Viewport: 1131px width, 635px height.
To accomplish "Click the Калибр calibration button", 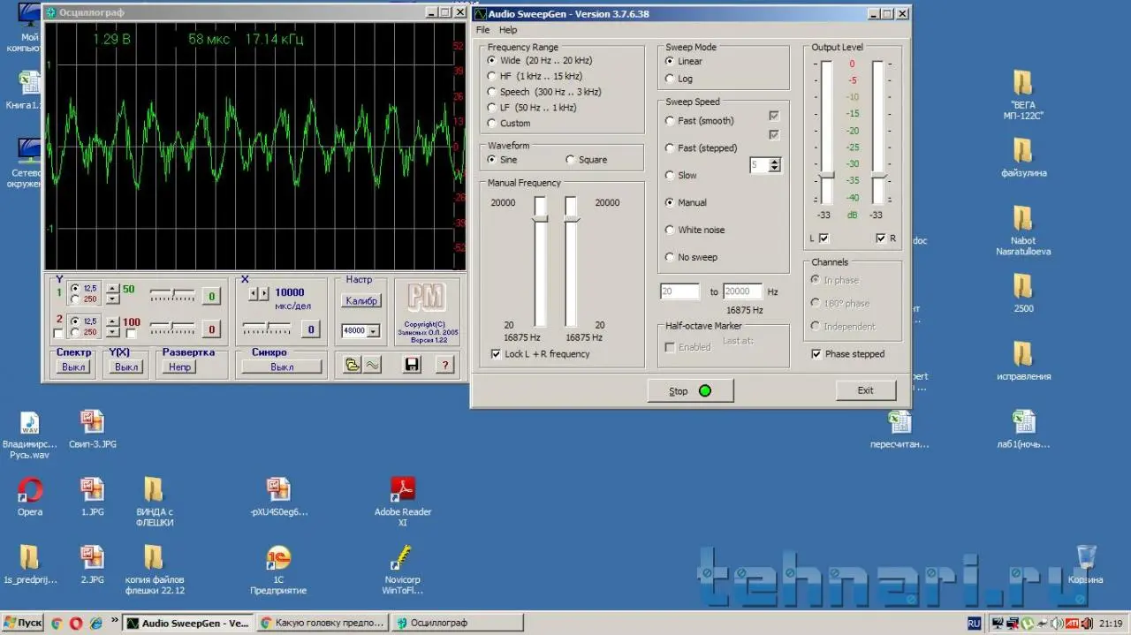I will (361, 300).
